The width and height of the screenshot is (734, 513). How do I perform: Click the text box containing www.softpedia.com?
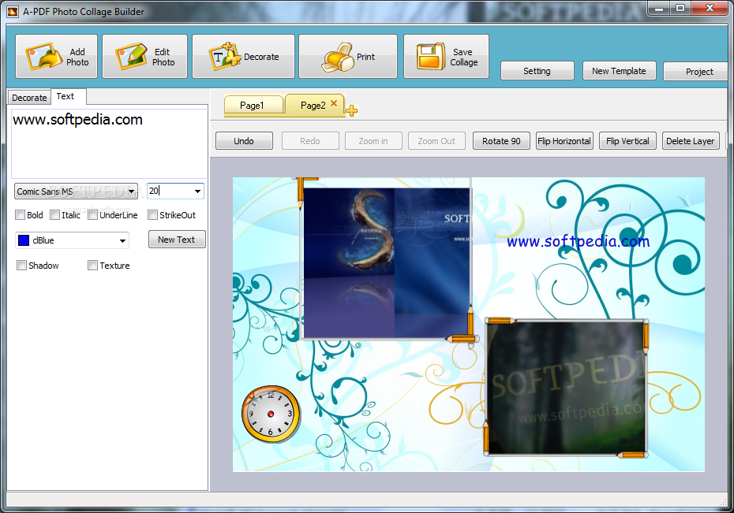[109, 143]
